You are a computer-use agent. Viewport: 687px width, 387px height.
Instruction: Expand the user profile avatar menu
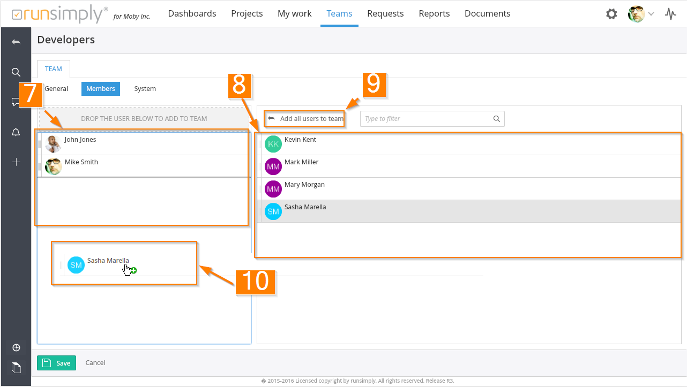coord(641,14)
